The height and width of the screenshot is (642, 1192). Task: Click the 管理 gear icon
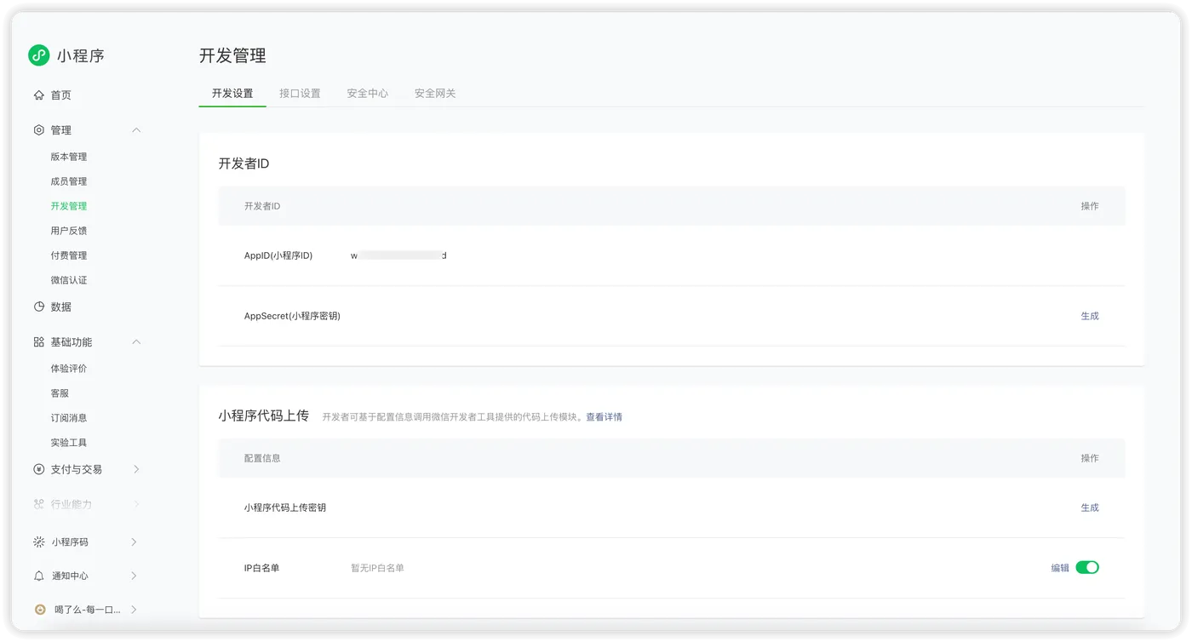[x=37, y=129]
